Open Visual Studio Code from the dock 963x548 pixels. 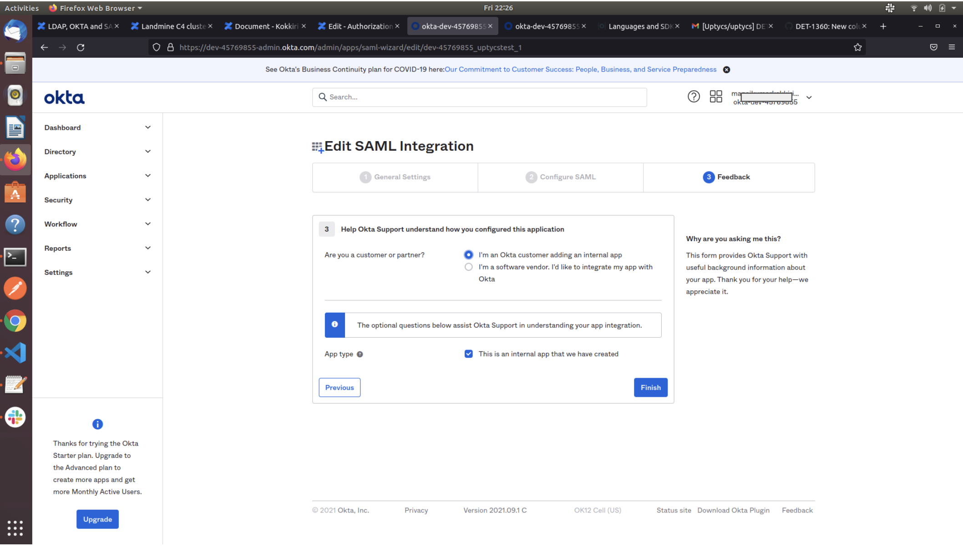coord(15,353)
